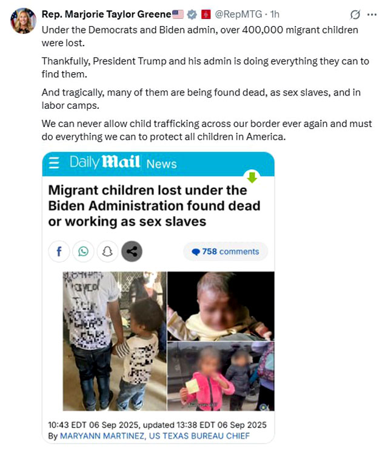388x452 pixels.
Task: Share the article on Facebook
Action: click(59, 252)
